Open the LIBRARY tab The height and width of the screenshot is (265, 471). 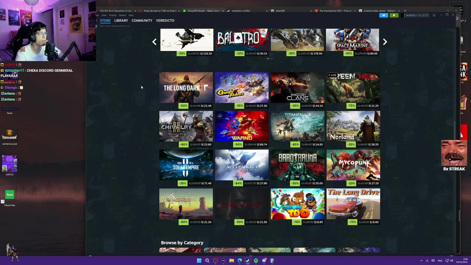coord(121,21)
